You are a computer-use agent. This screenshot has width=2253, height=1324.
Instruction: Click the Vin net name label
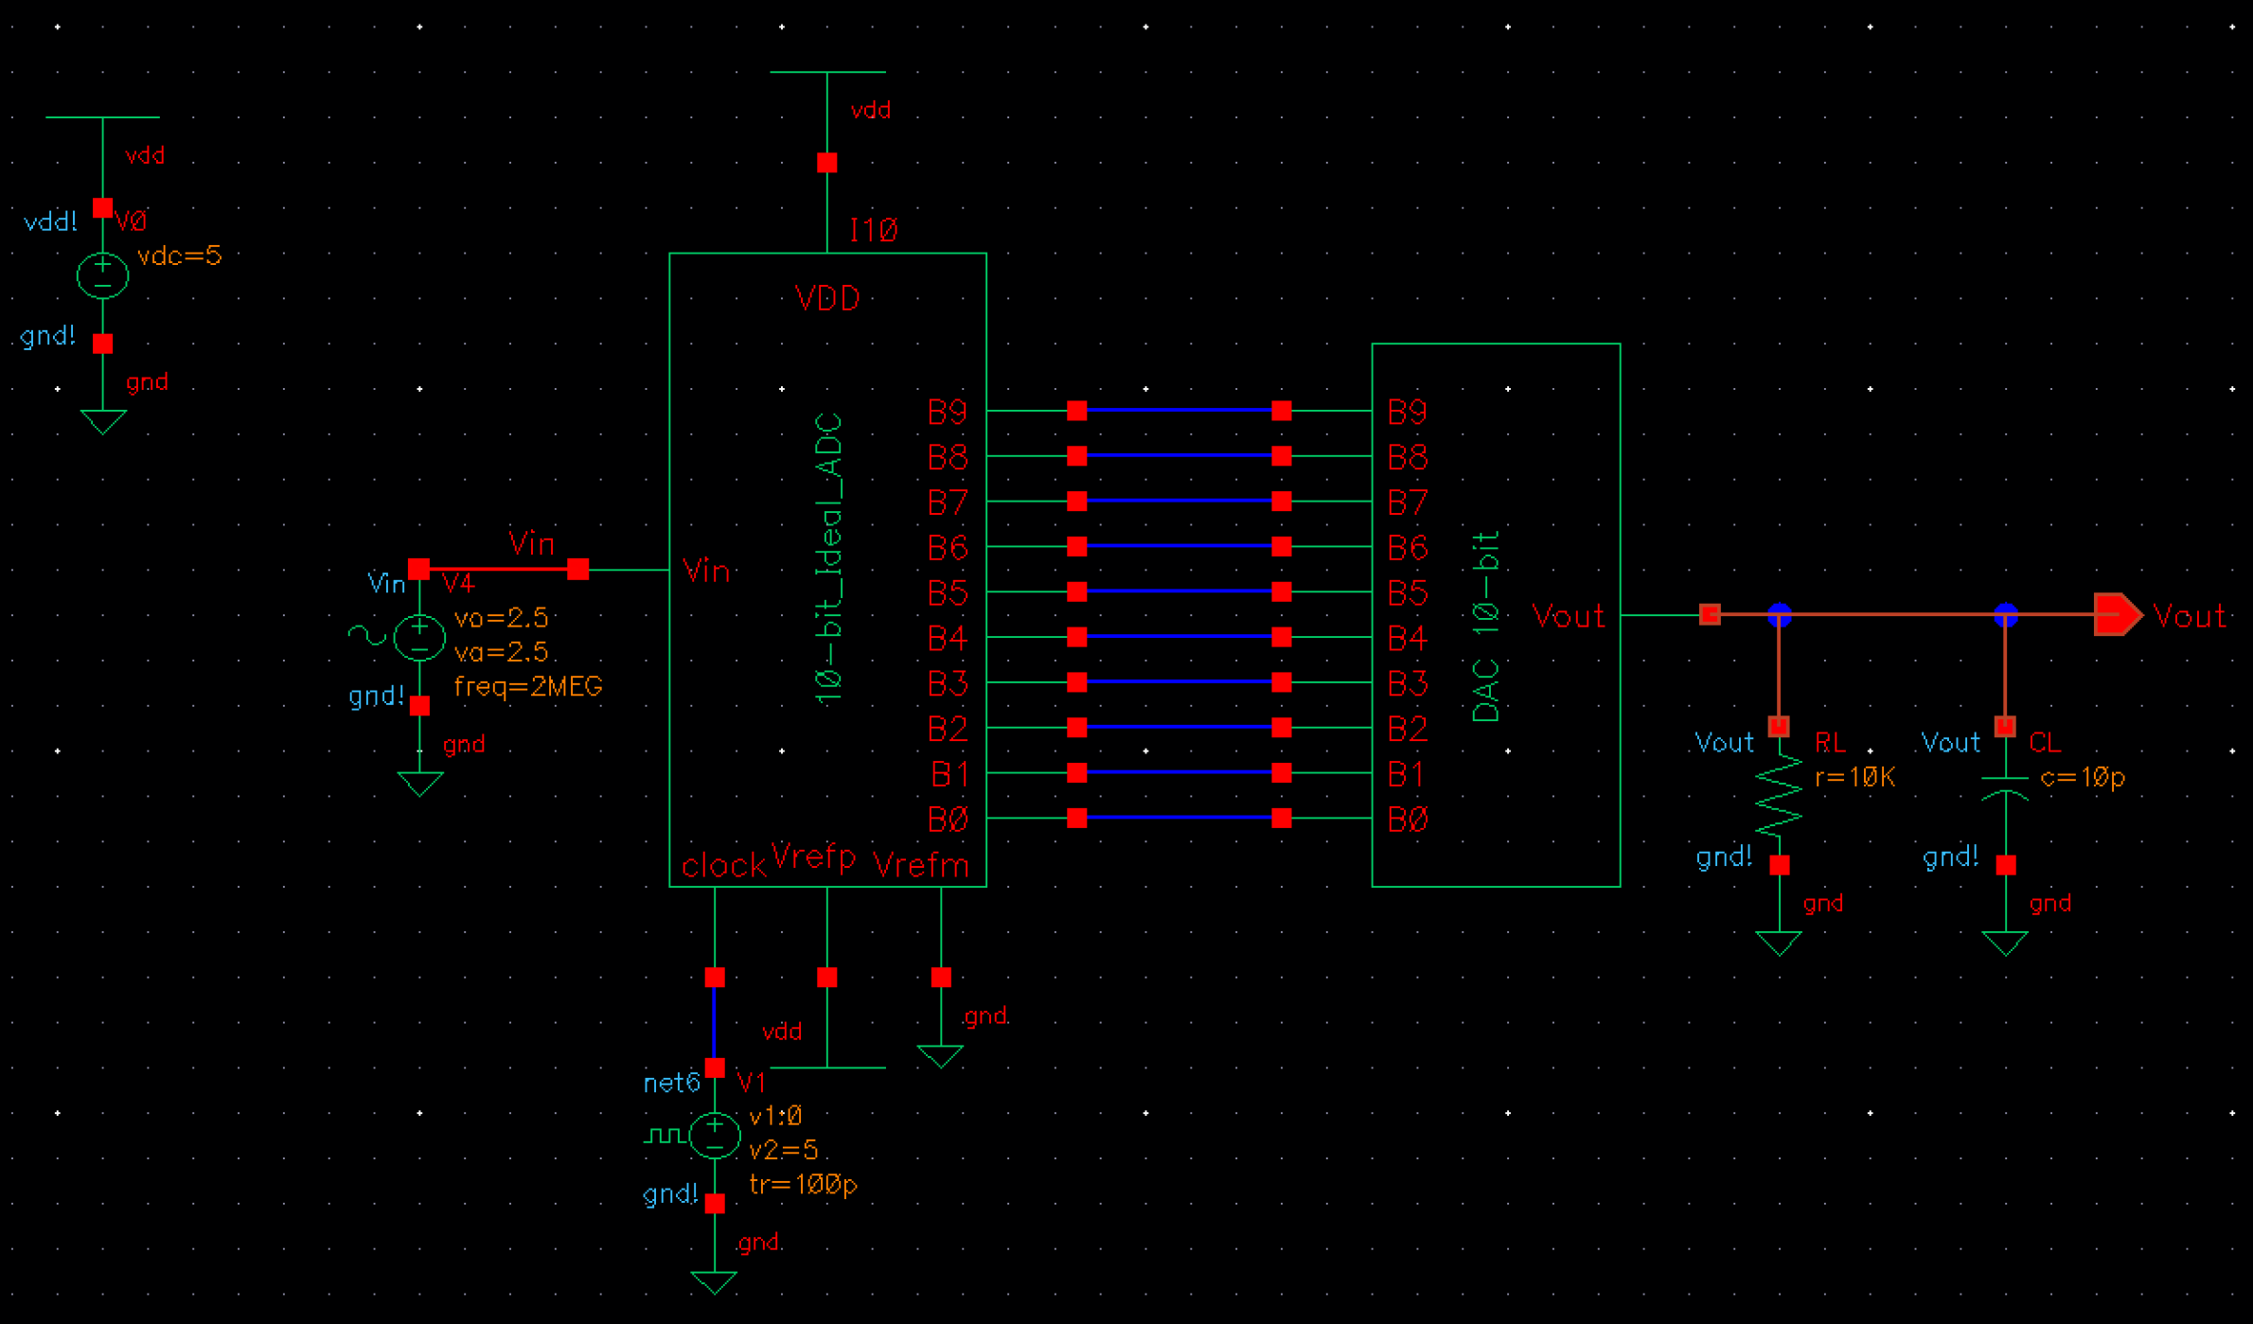tap(533, 544)
